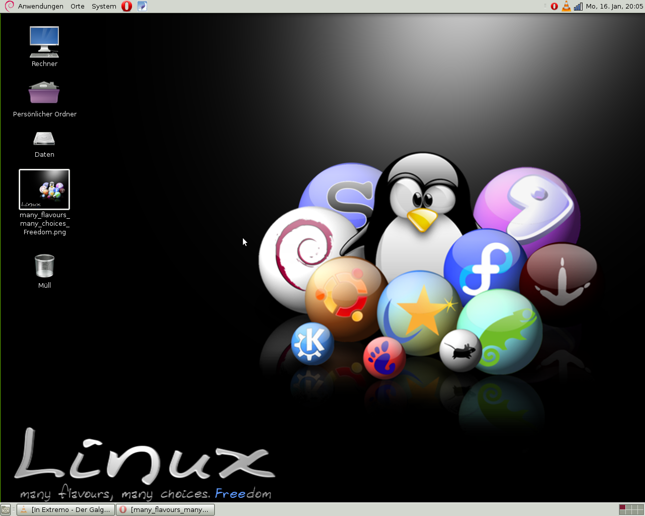Expand the Orte places menu
The image size is (645, 516).
point(78,7)
